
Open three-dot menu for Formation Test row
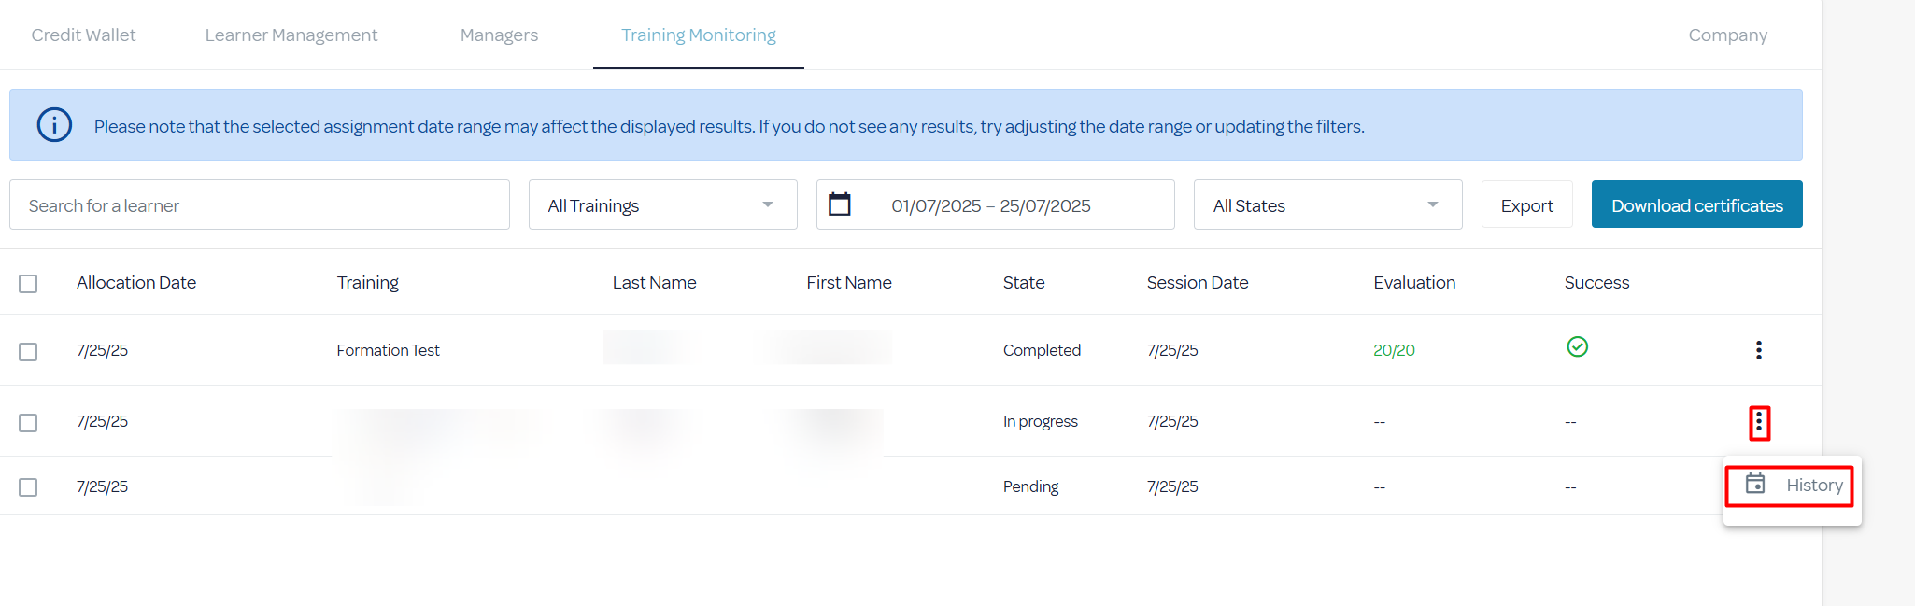click(x=1758, y=350)
